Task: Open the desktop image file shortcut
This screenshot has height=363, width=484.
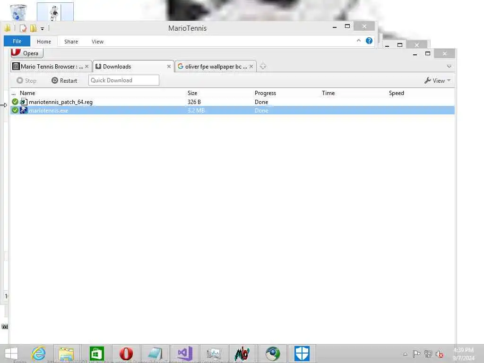Action: coord(55,12)
